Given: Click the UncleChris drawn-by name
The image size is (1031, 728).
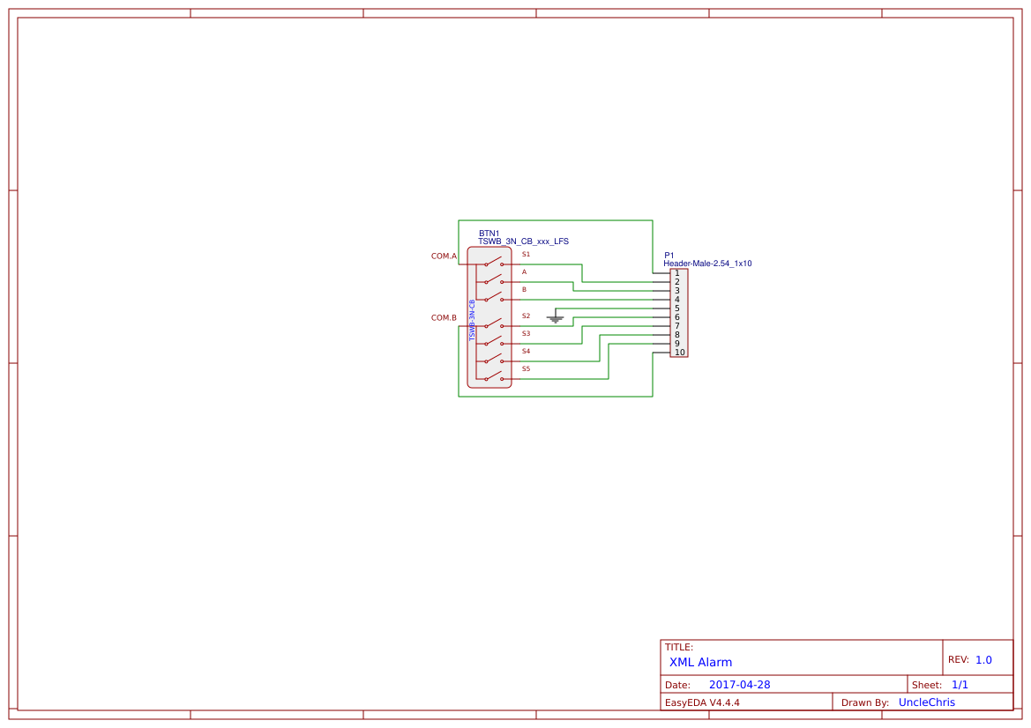Looking at the screenshot, I should point(926,702).
